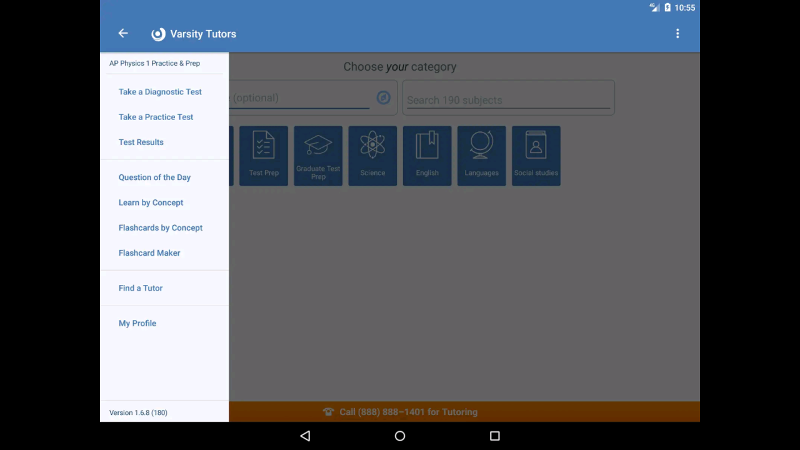Open the Graduate Test Prep tile

[318, 156]
